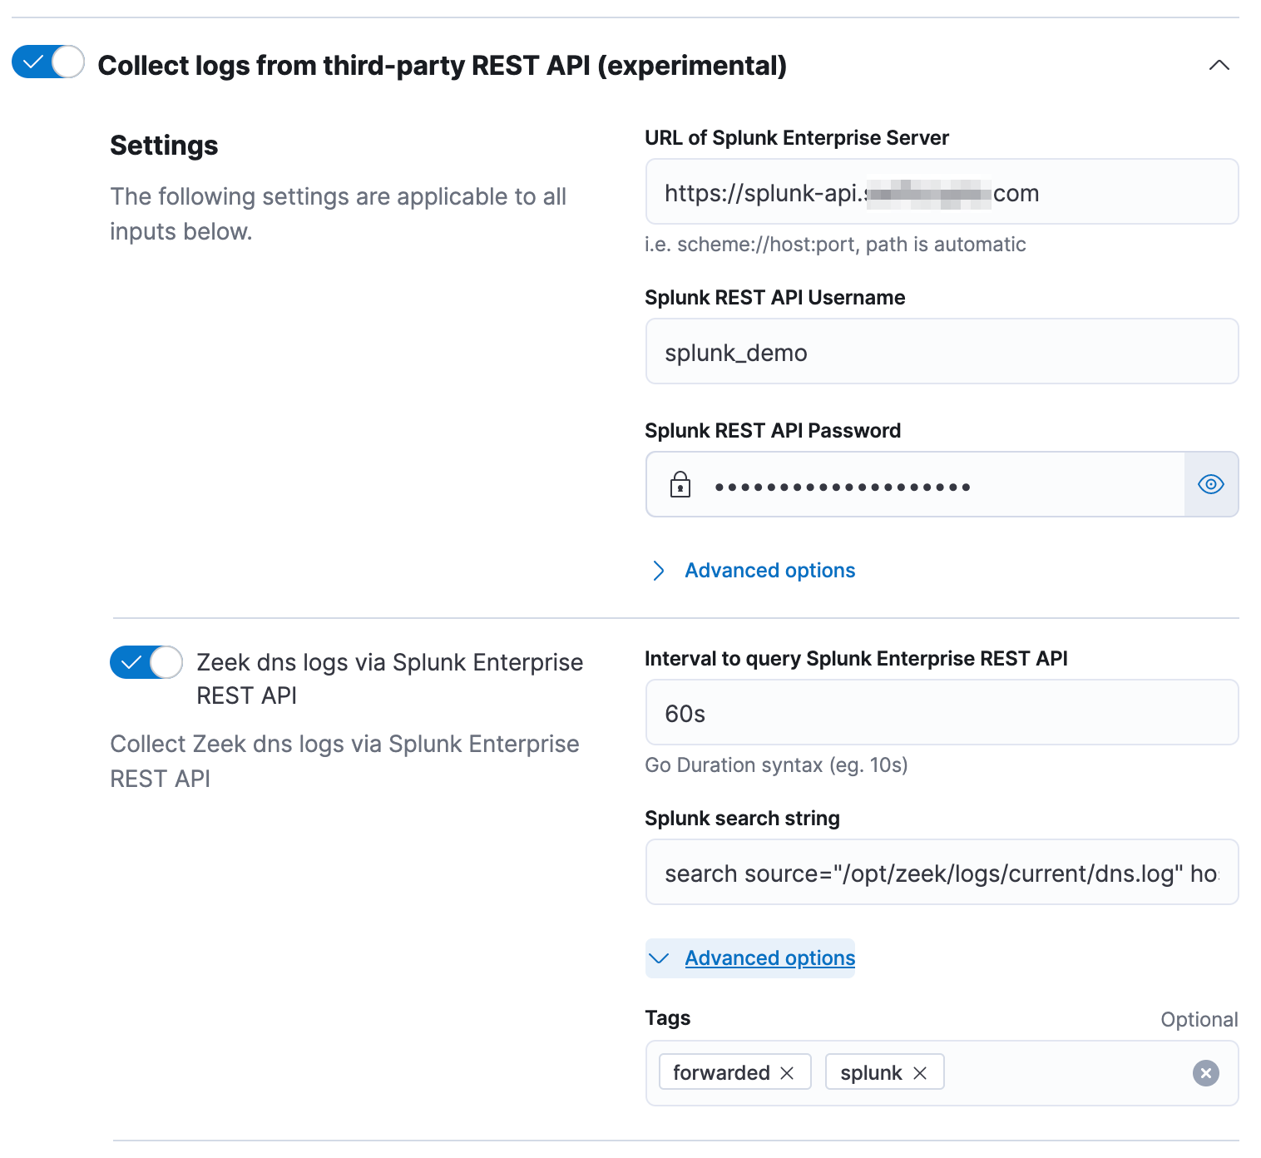
Task: Expand Advanced options under the password field
Action: tap(769, 571)
